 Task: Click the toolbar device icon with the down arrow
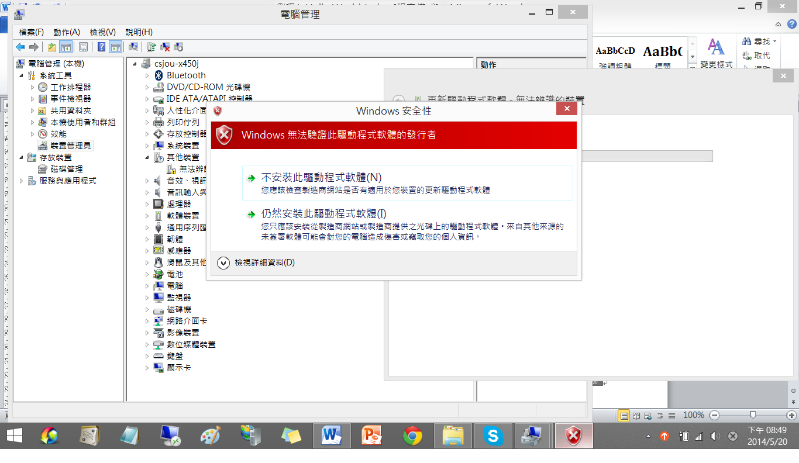click(x=179, y=47)
